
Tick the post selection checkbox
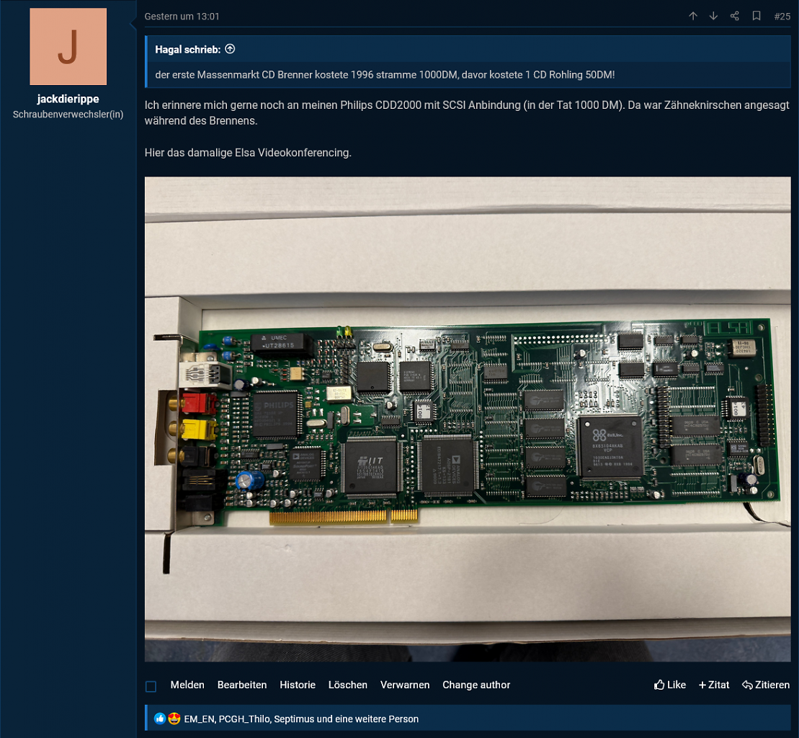coord(151,686)
